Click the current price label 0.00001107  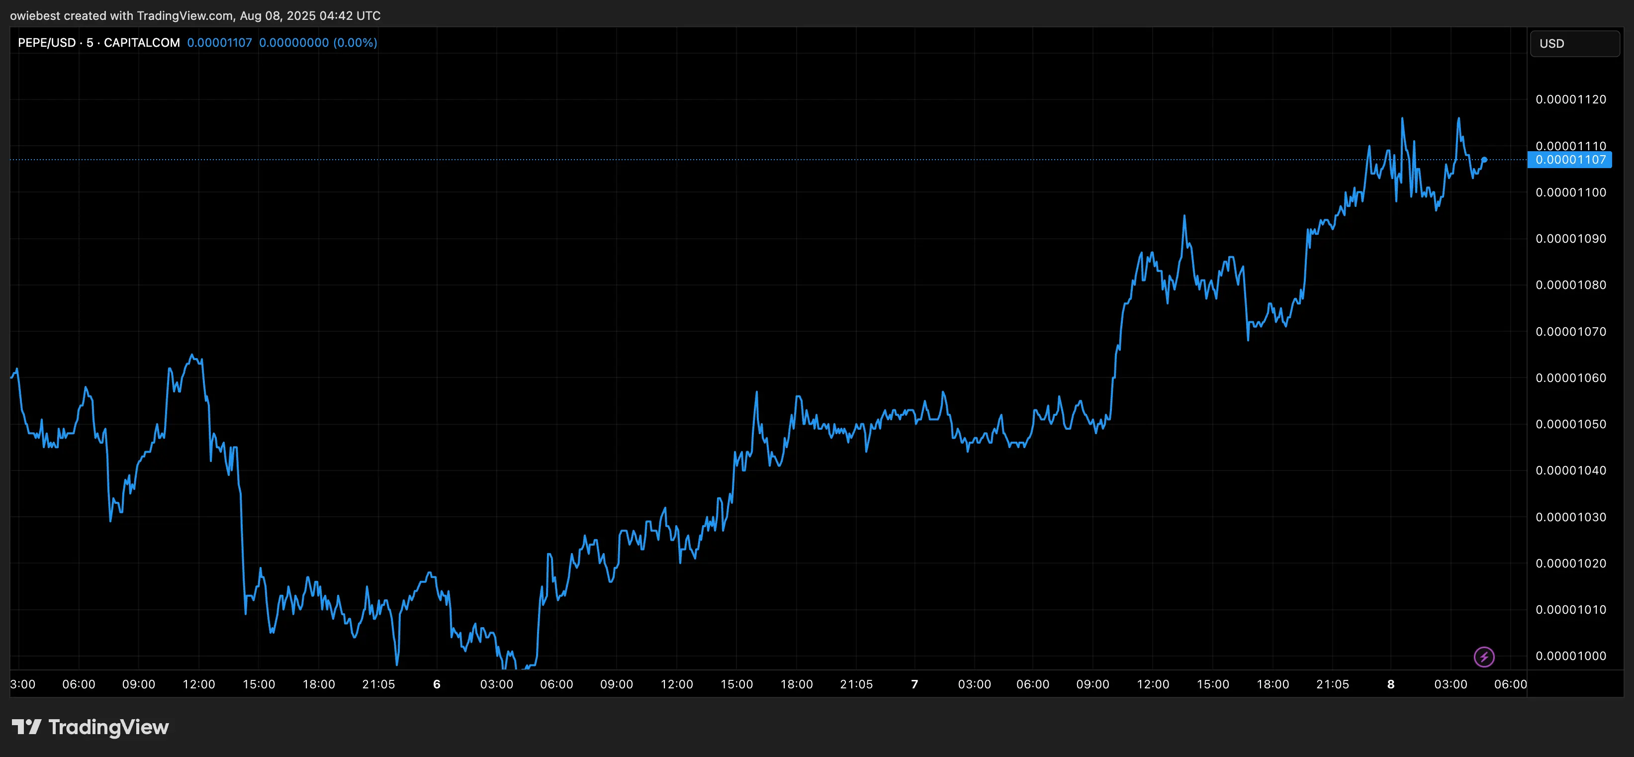click(x=1569, y=159)
